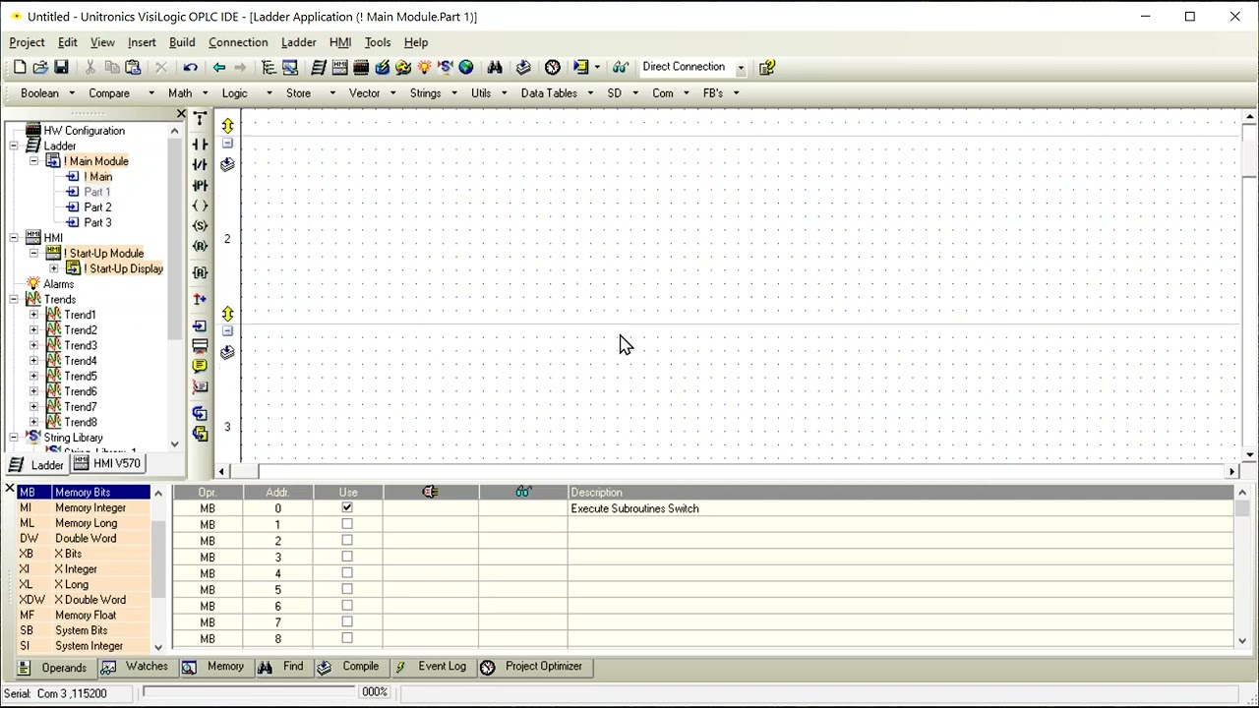This screenshot has width=1259, height=708.
Task: Select HW Configuration in the project tree
Action: (84, 131)
